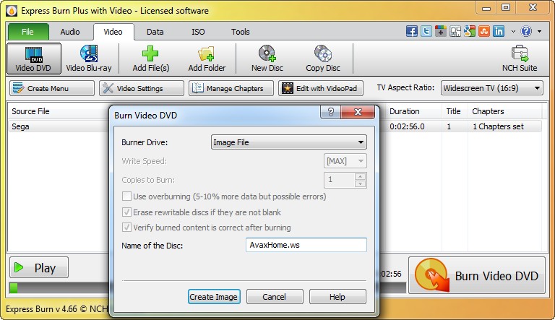Open the Write Speed dropdown
This screenshot has width=555, height=320.
click(x=345, y=161)
